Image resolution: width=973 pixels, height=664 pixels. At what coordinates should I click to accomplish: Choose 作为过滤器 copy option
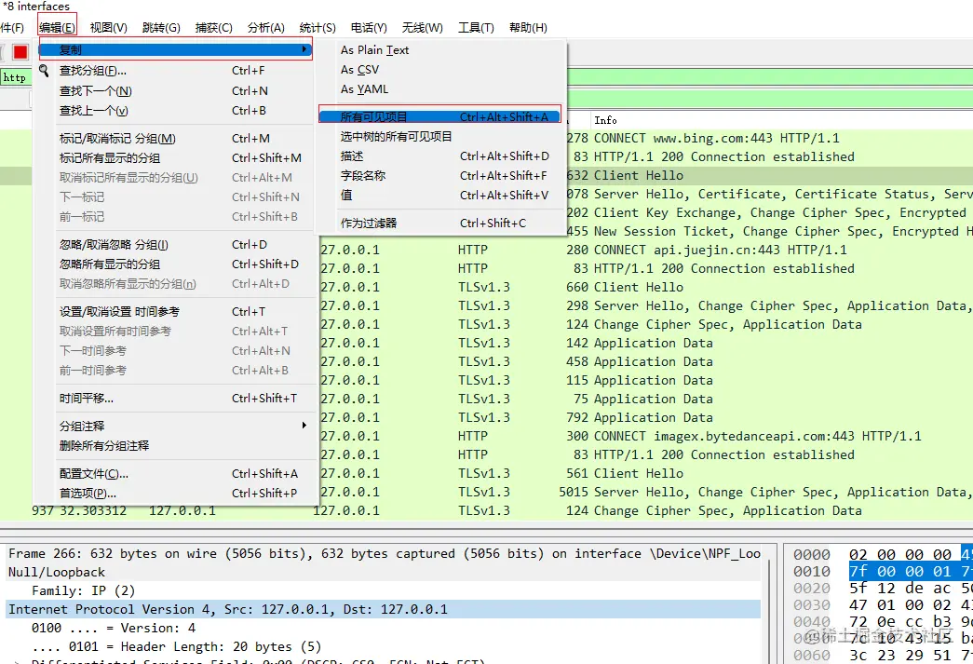(x=442, y=224)
